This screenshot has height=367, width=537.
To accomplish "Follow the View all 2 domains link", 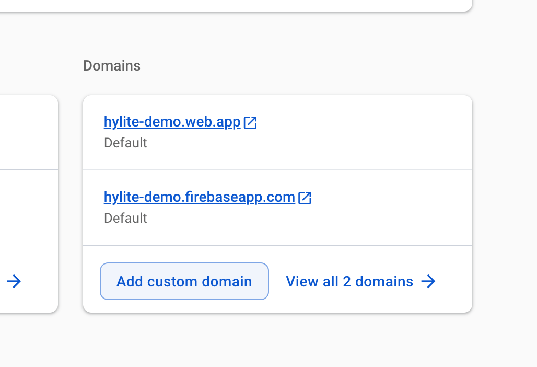I will (x=349, y=282).
